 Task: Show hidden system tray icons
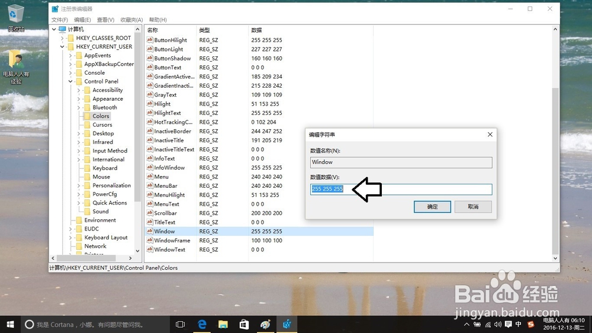(466, 324)
